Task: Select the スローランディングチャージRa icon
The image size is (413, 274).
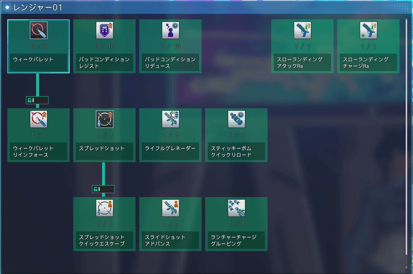Action: tap(369, 30)
